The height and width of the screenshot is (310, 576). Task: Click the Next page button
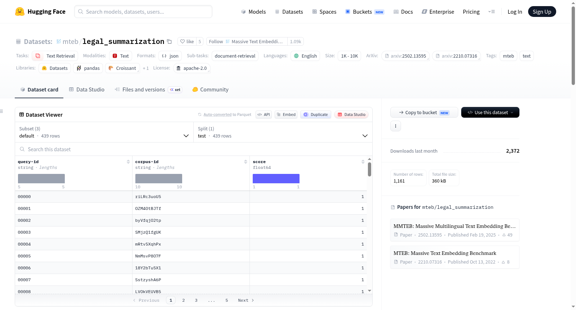coord(246,300)
